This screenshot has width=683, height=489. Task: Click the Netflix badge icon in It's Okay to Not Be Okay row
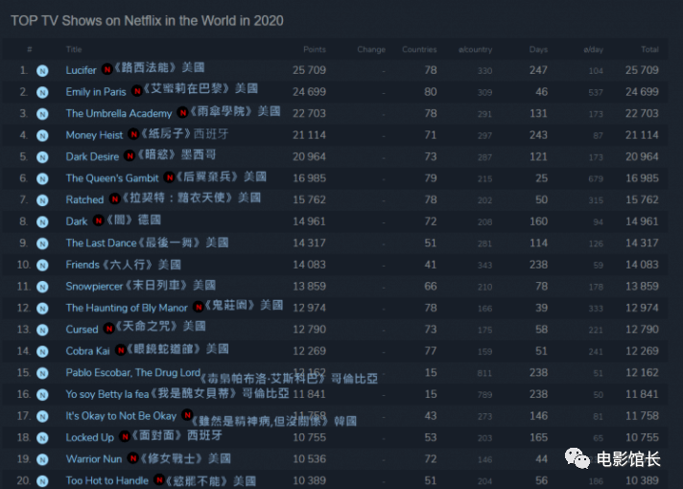[42, 416]
